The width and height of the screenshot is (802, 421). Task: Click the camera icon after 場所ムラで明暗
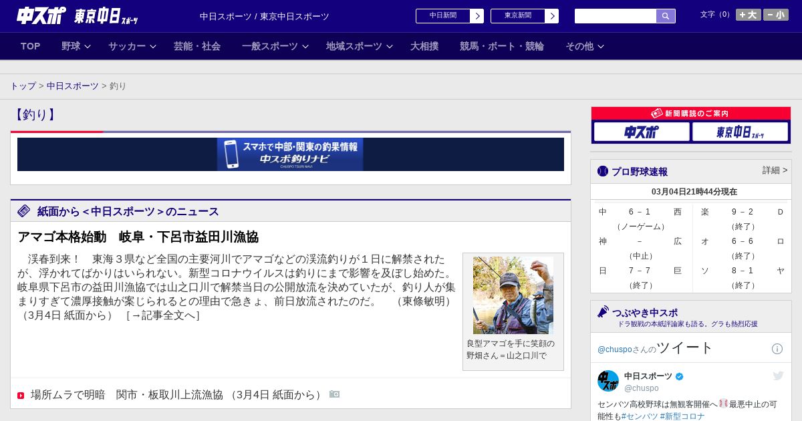pos(335,394)
